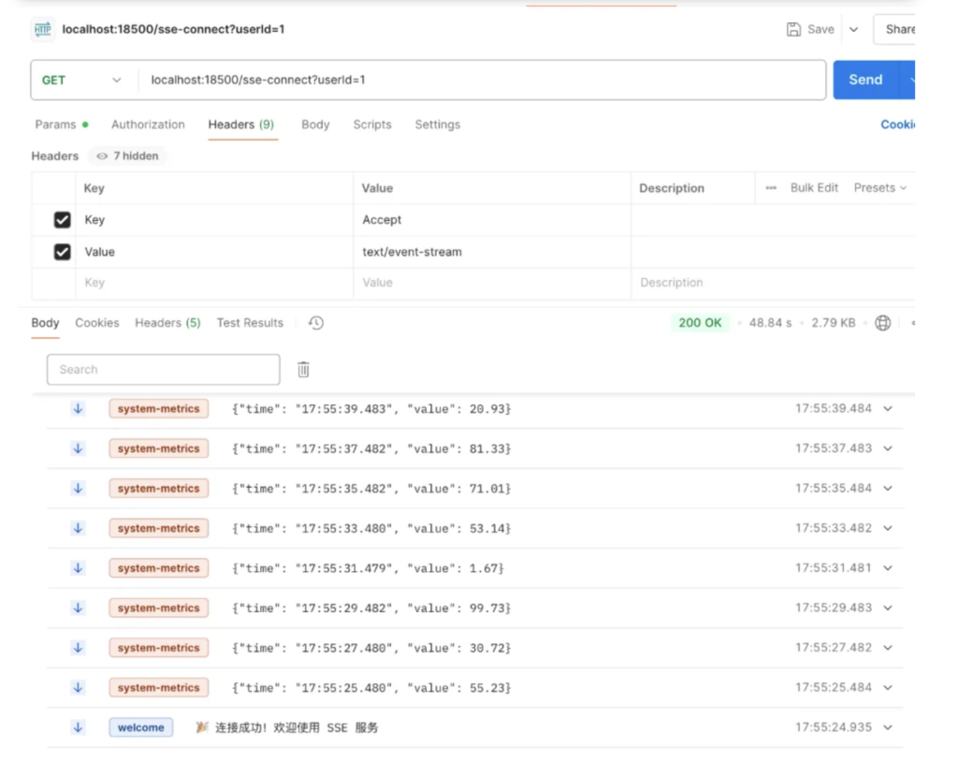The width and height of the screenshot is (958, 777).
Task: Expand the message received at 17:55:25.484
Action: point(888,688)
